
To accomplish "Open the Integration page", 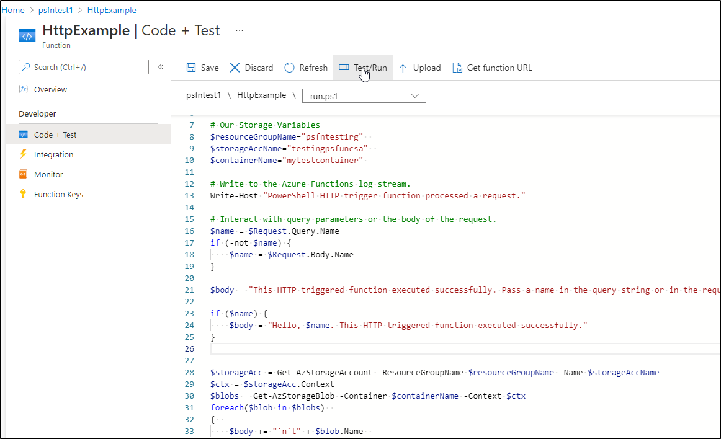I will pos(53,155).
